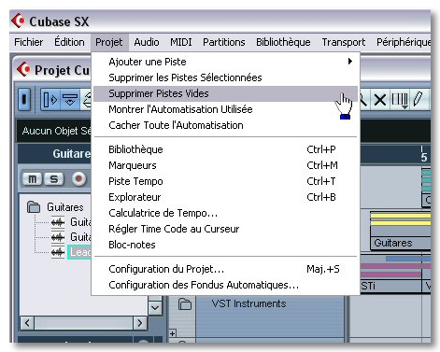Click the Lead track waveform icon

(x=58, y=252)
